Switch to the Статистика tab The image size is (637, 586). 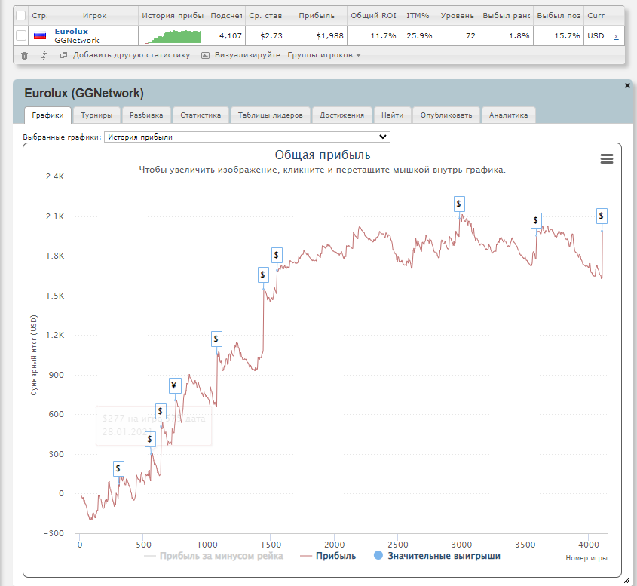[x=201, y=115]
